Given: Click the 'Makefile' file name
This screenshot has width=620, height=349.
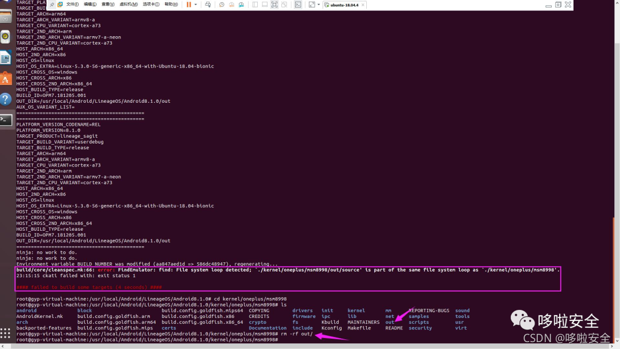Looking at the screenshot, I should [359, 328].
